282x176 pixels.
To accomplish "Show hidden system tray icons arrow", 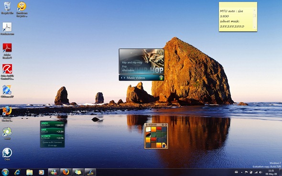I will click(x=242, y=172).
